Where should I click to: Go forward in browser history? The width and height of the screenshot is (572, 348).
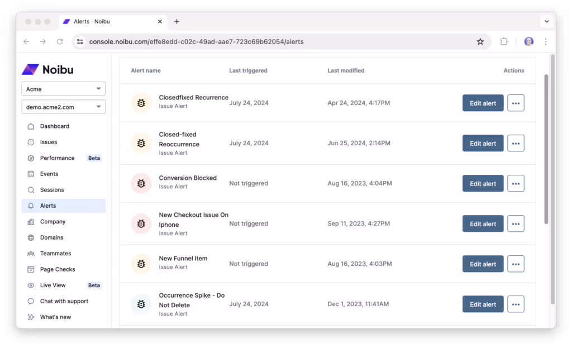[43, 41]
